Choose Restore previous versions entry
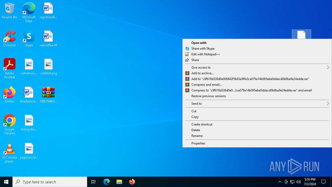The image size is (332, 187). 257,96
